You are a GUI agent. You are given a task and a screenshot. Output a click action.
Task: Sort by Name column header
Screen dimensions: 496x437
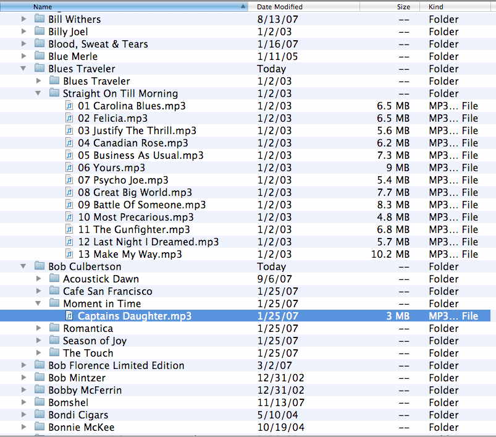click(x=124, y=7)
